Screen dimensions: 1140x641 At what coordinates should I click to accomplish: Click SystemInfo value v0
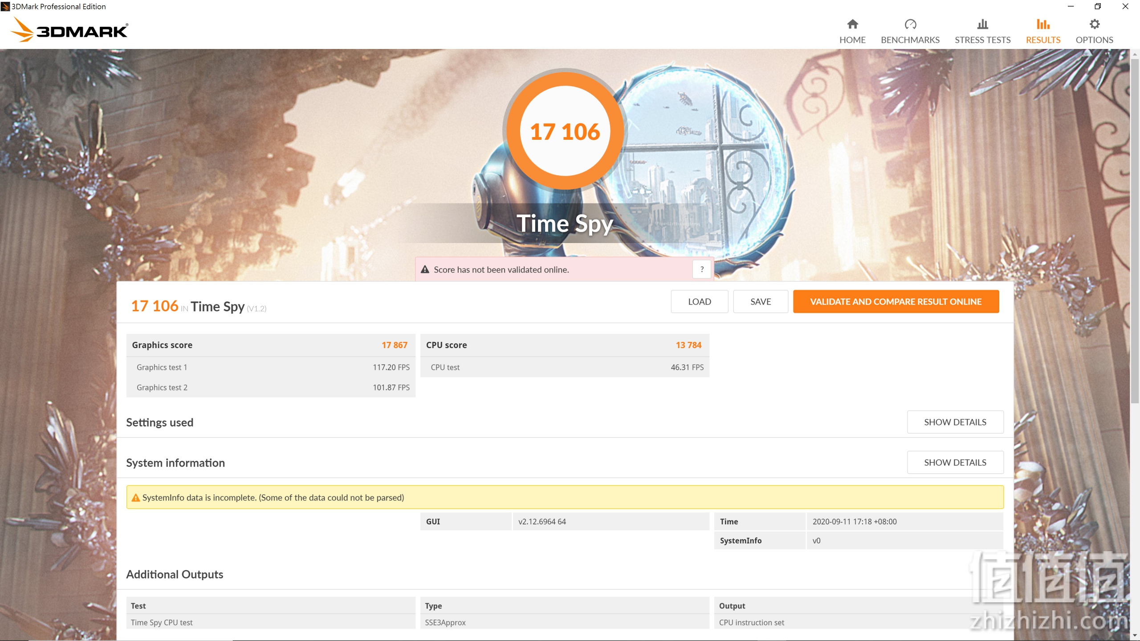816,540
